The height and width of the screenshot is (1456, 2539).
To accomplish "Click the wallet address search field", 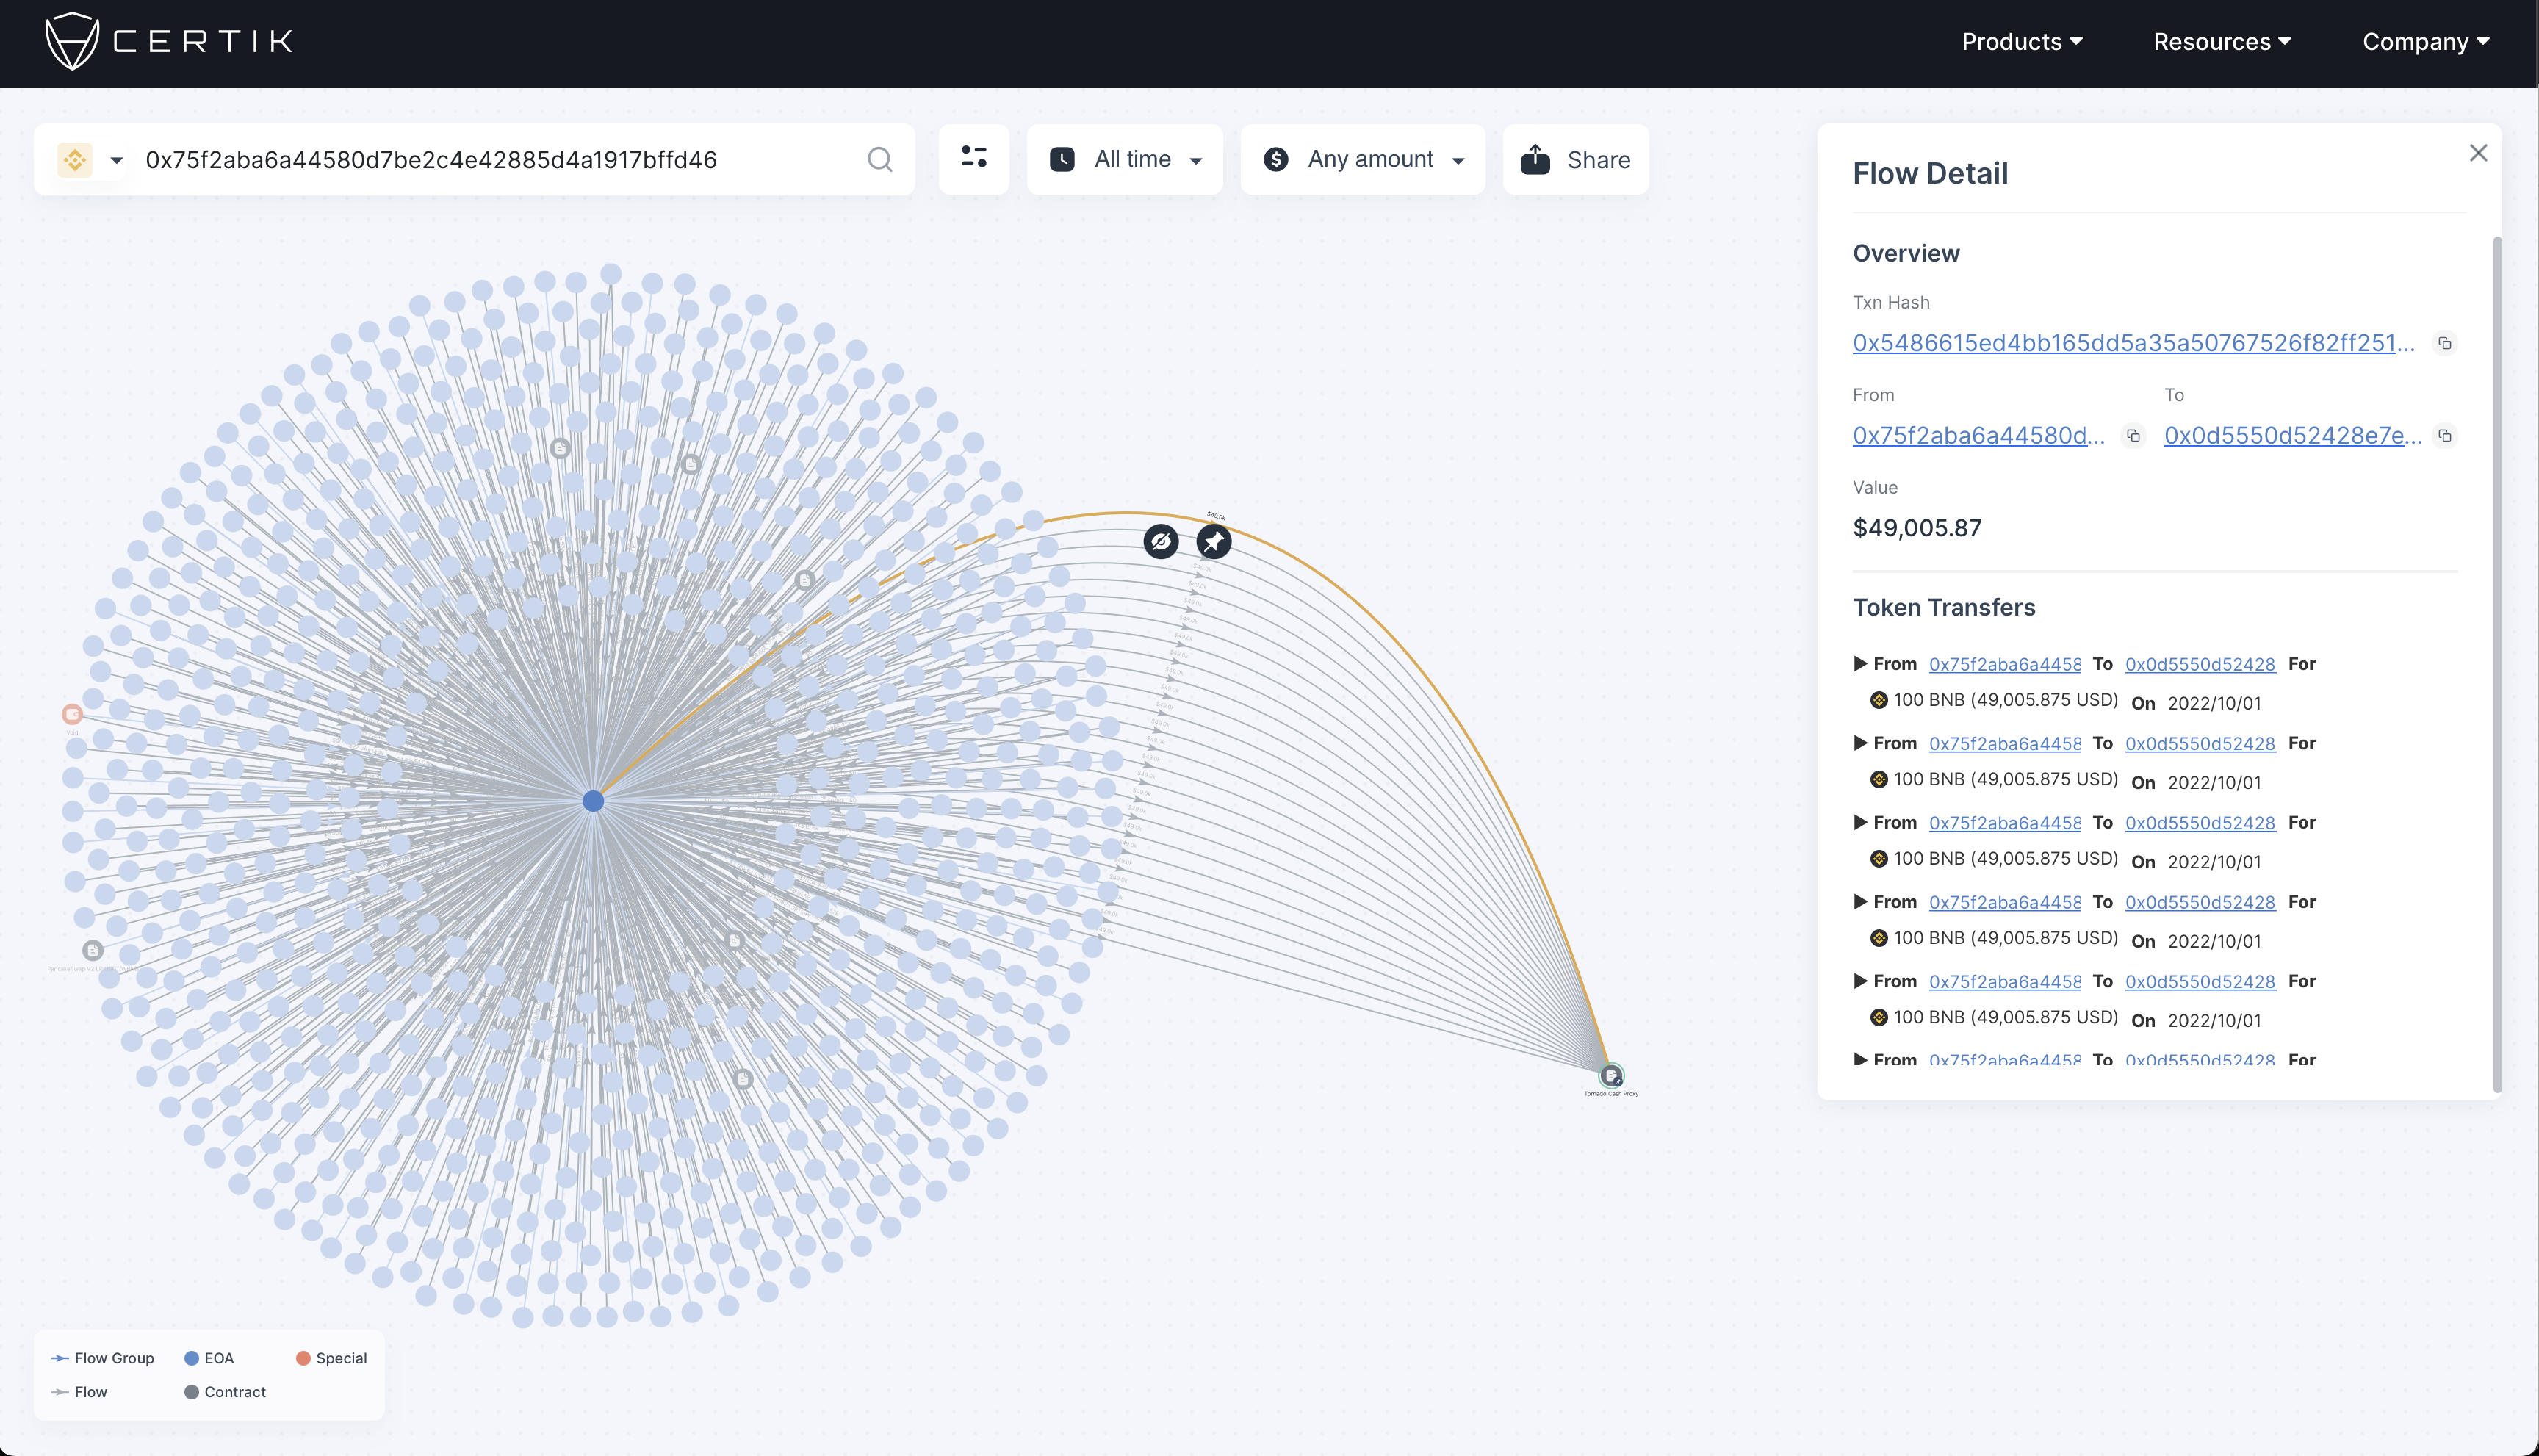I will tap(490, 160).
